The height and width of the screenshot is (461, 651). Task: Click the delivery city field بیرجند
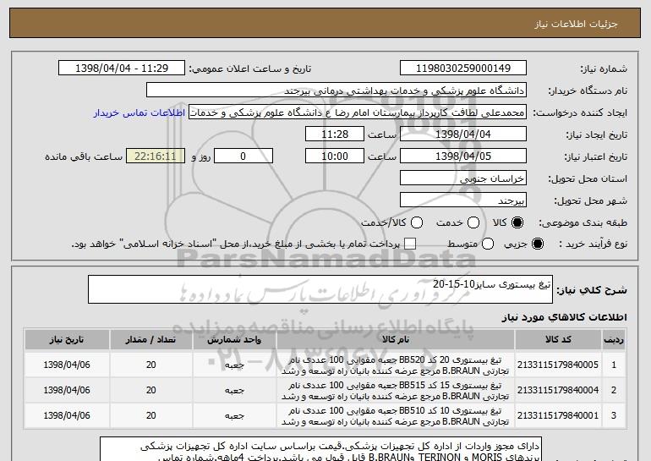(463, 200)
